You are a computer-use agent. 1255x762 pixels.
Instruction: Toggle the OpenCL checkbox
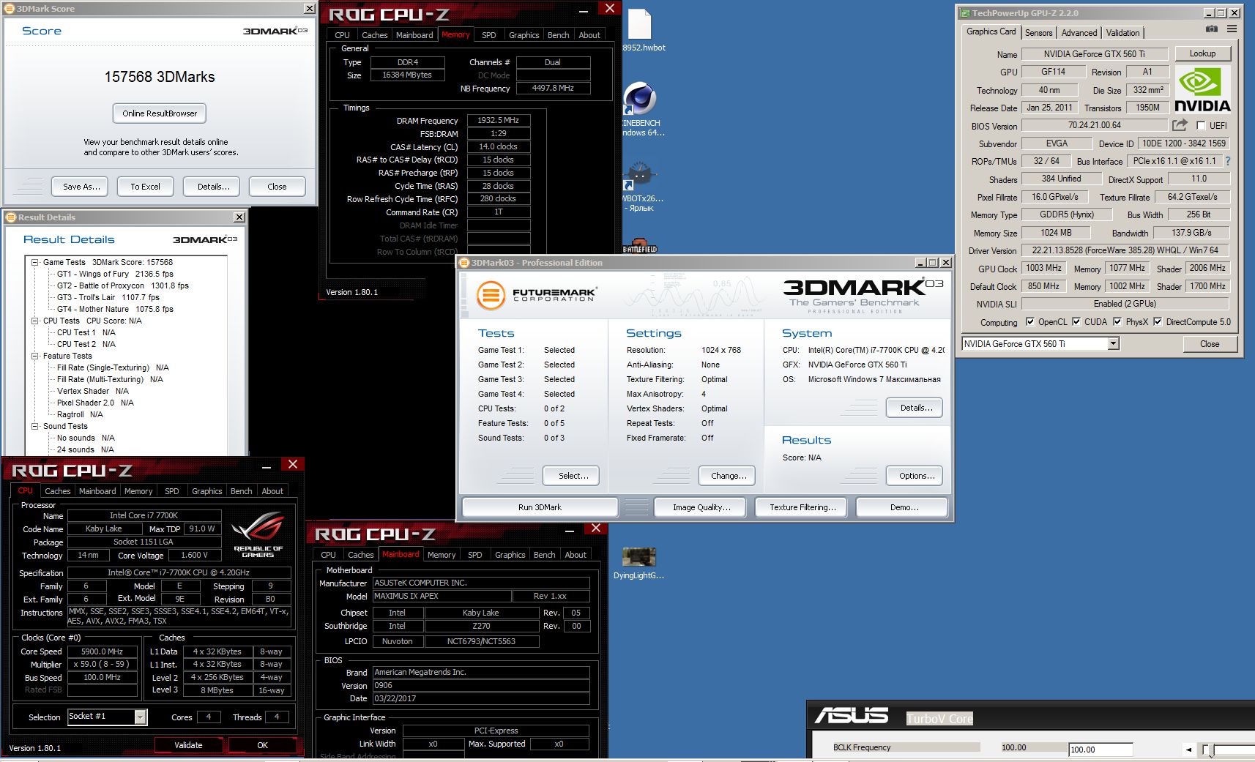click(x=1030, y=321)
